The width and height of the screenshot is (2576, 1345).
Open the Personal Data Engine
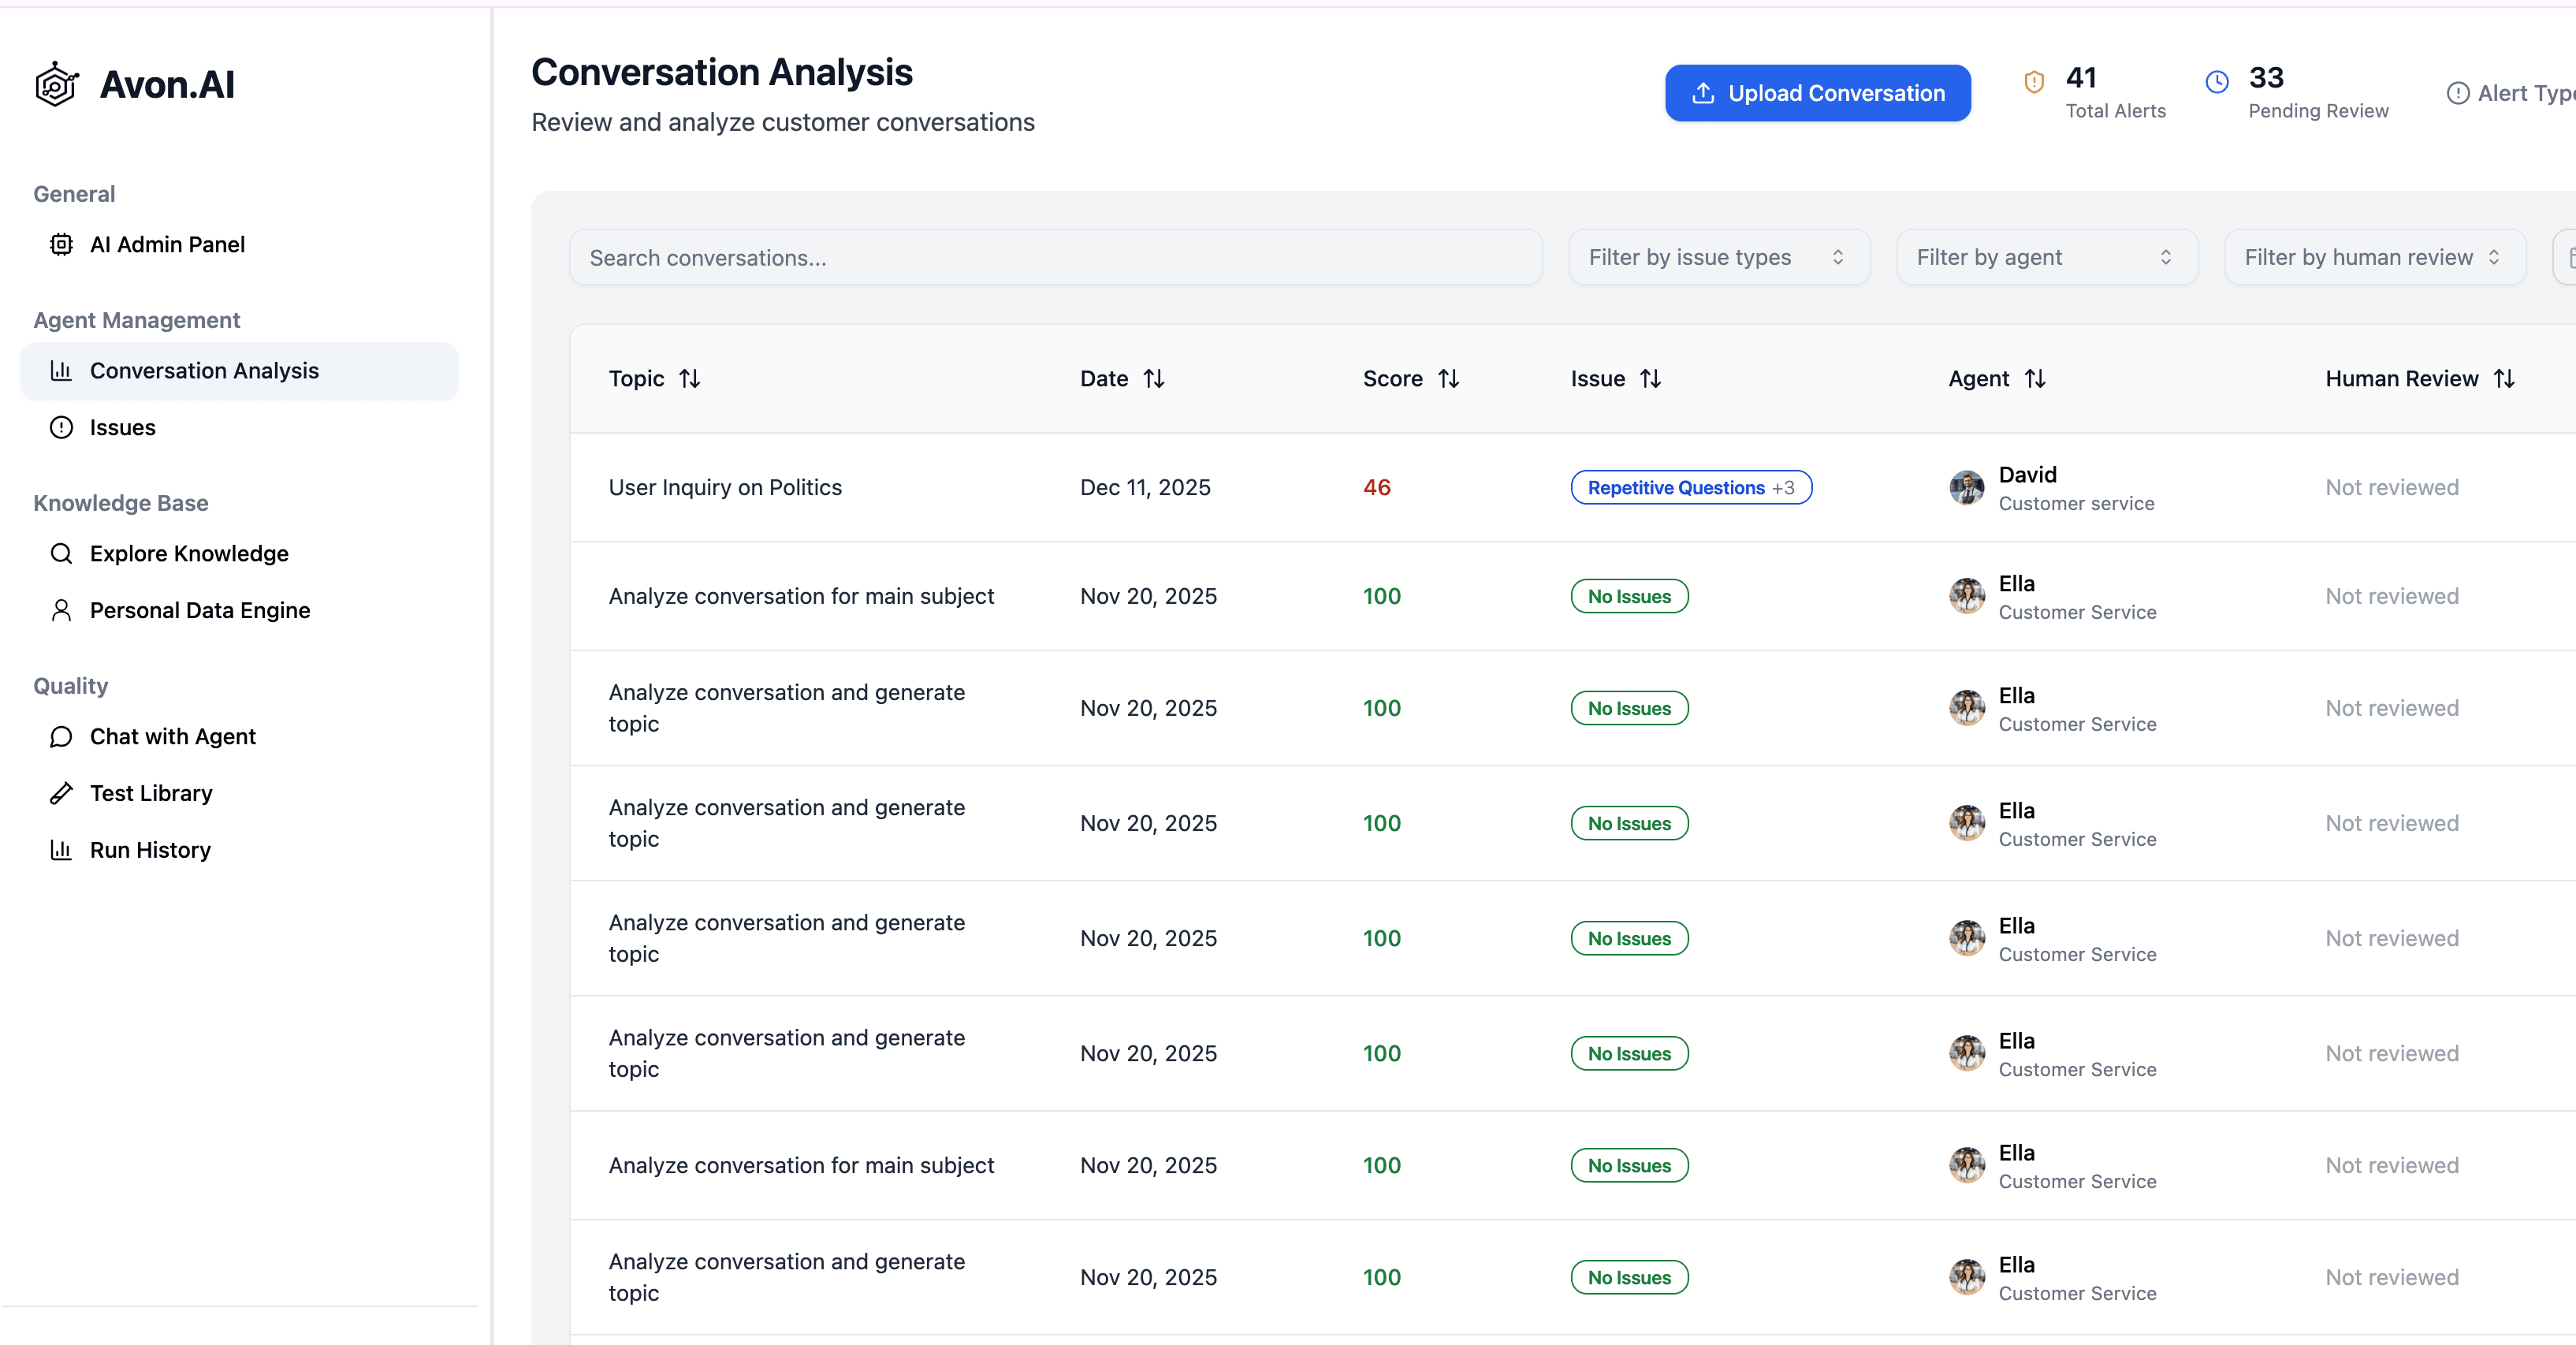tap(199, 610)
